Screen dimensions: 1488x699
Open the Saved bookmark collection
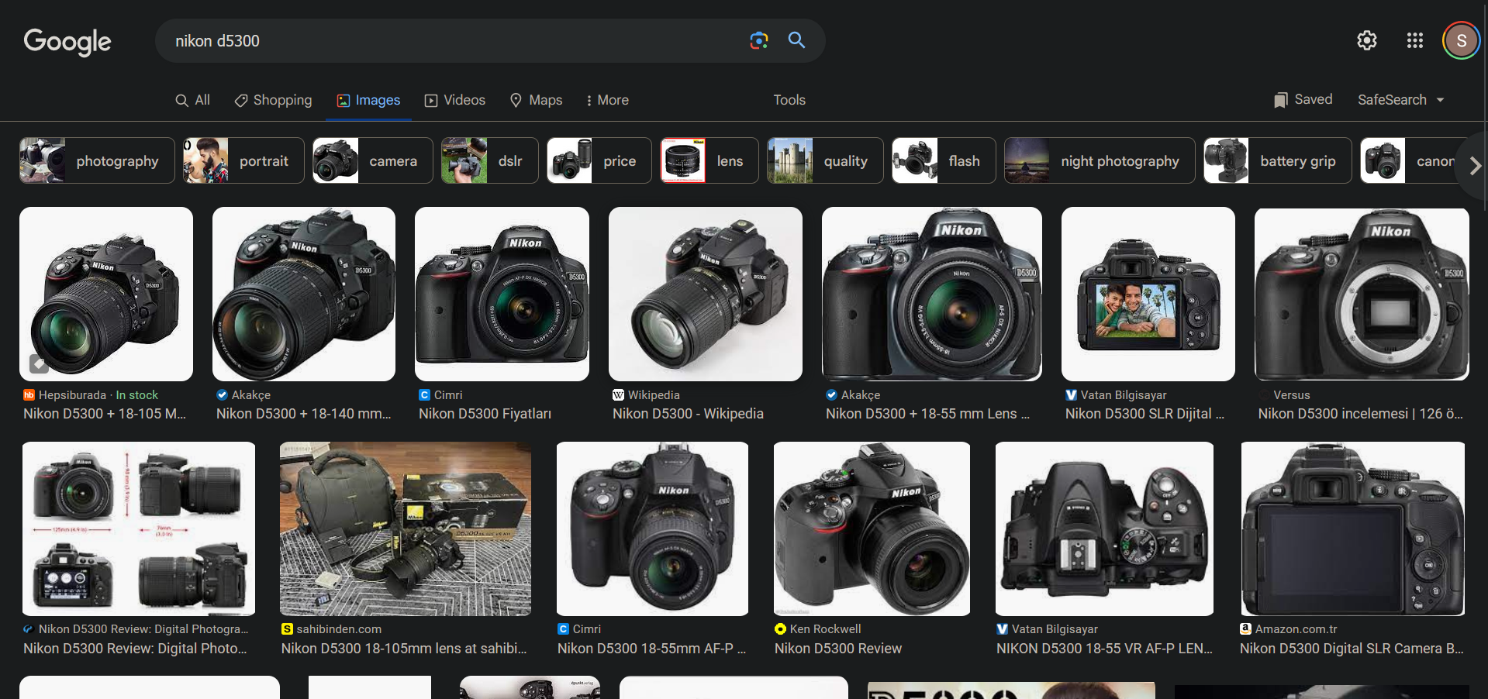pyautogui.click(x=1303, y=100)
